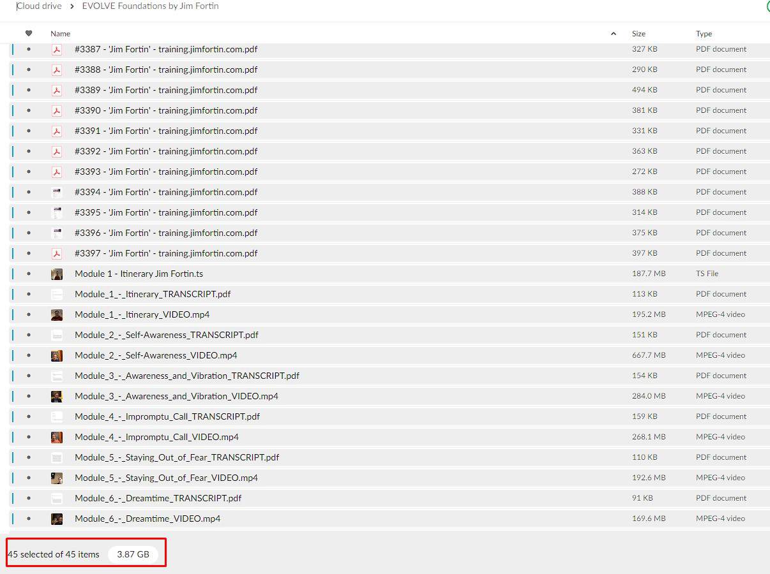770x574 pixels.
Task: Click Name column header
Action: click(61, 34)
